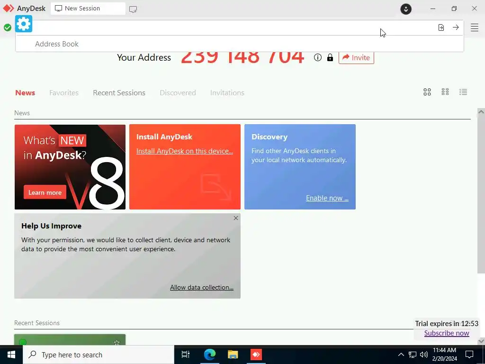
Task: Favorite the recent session with star icon
Action: [117, 342]
